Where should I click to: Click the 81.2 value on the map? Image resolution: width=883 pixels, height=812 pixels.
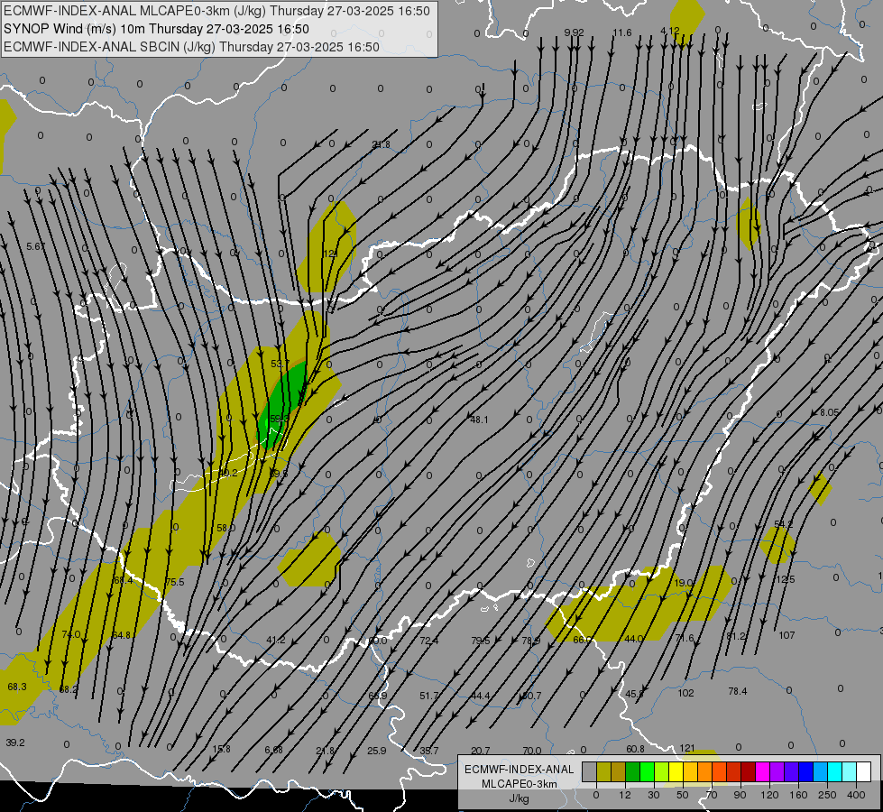pyautogui.click(x=735, y=636)
